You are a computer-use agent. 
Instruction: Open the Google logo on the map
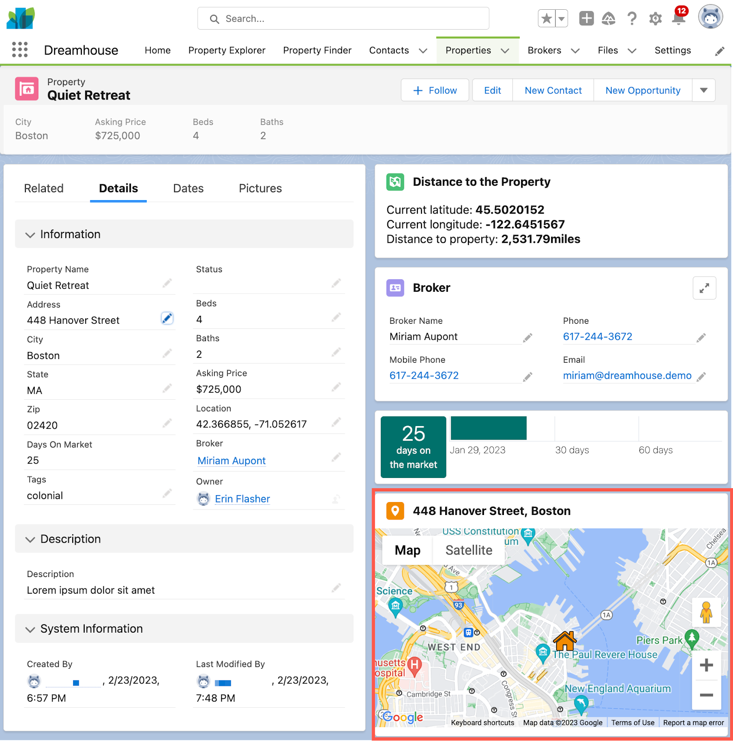[402, 717]
